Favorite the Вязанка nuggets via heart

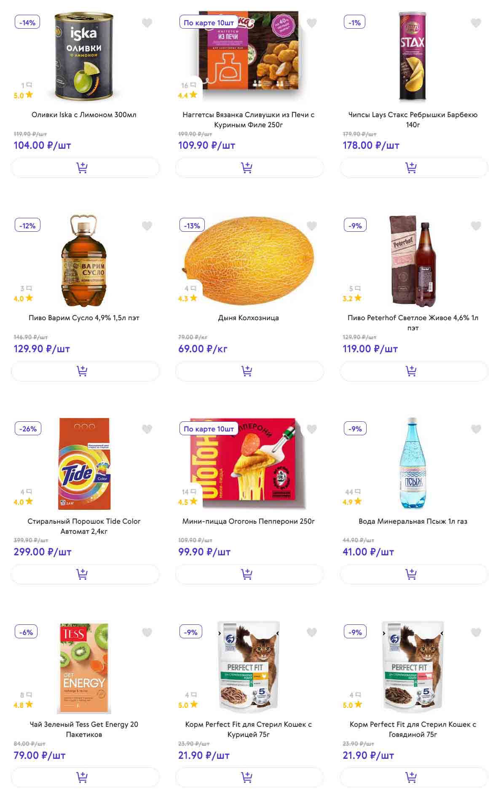point(312,23)
